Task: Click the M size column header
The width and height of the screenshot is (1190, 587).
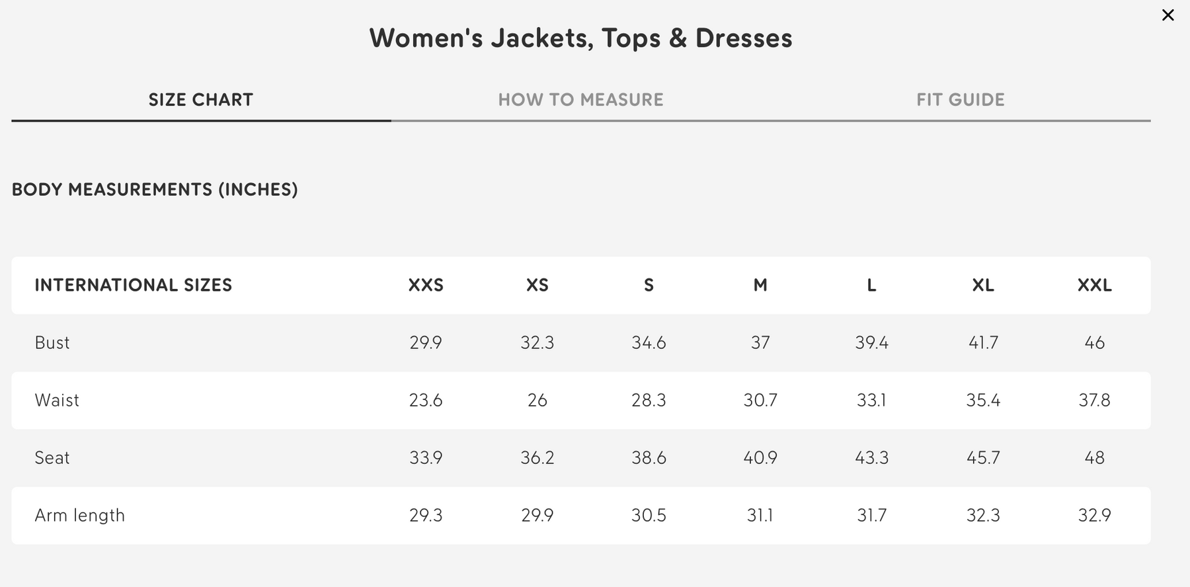Action: pyautogui.click(x=760, y=286)
